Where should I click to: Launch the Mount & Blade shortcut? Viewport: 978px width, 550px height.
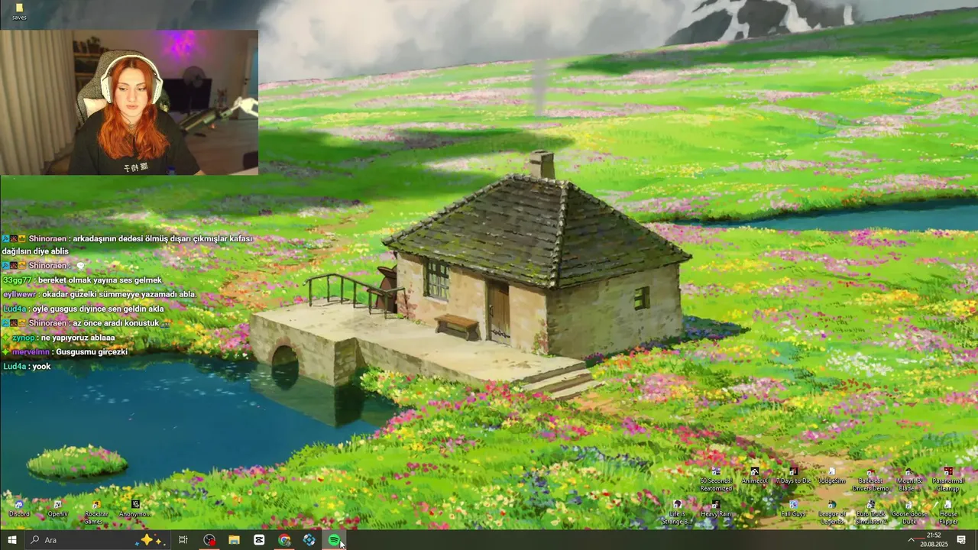(909, 480)
